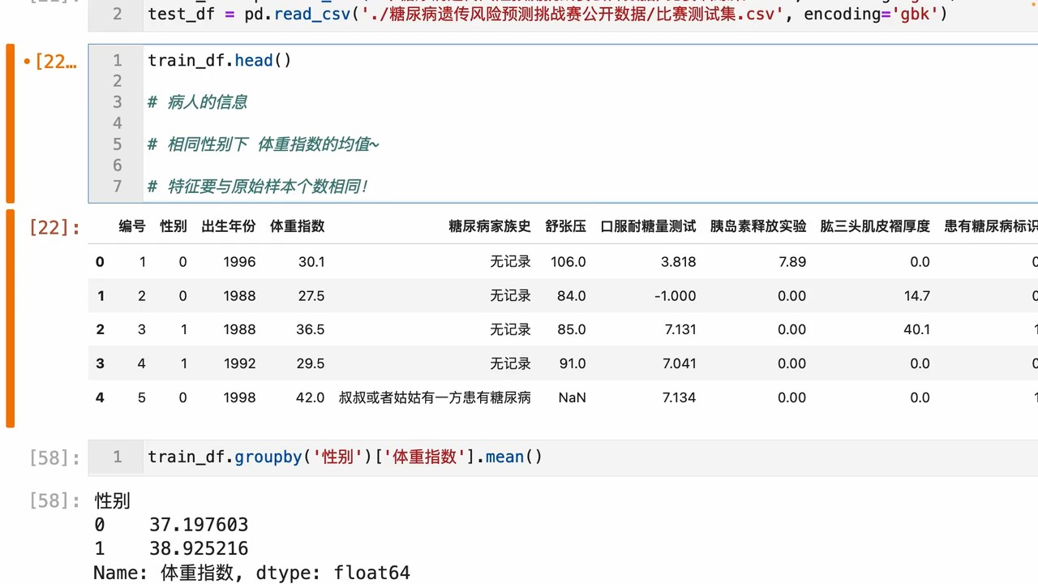Click the comment line 病人的信息
This screenshot has width=1038, height=584.
pos(197,102)
